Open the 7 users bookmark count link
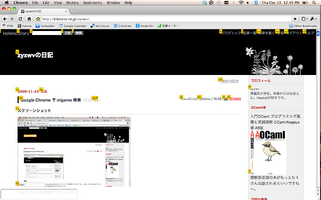This screenshot has width=321, height=200. (x=235, y=99)
